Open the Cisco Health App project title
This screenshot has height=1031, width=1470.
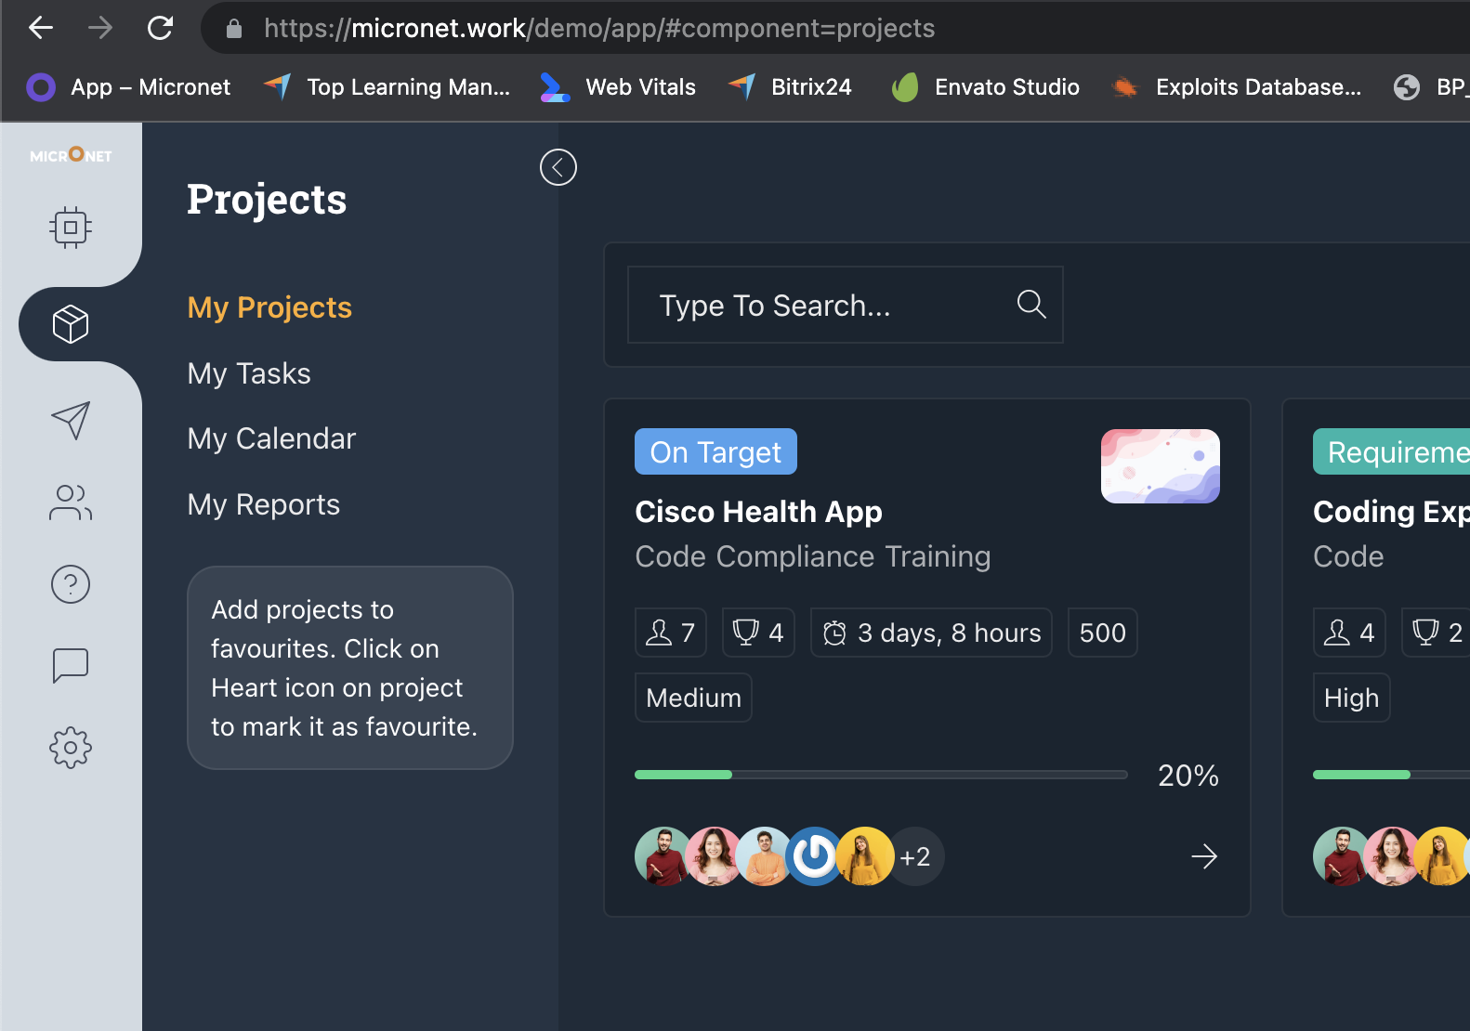click(758, 512)
